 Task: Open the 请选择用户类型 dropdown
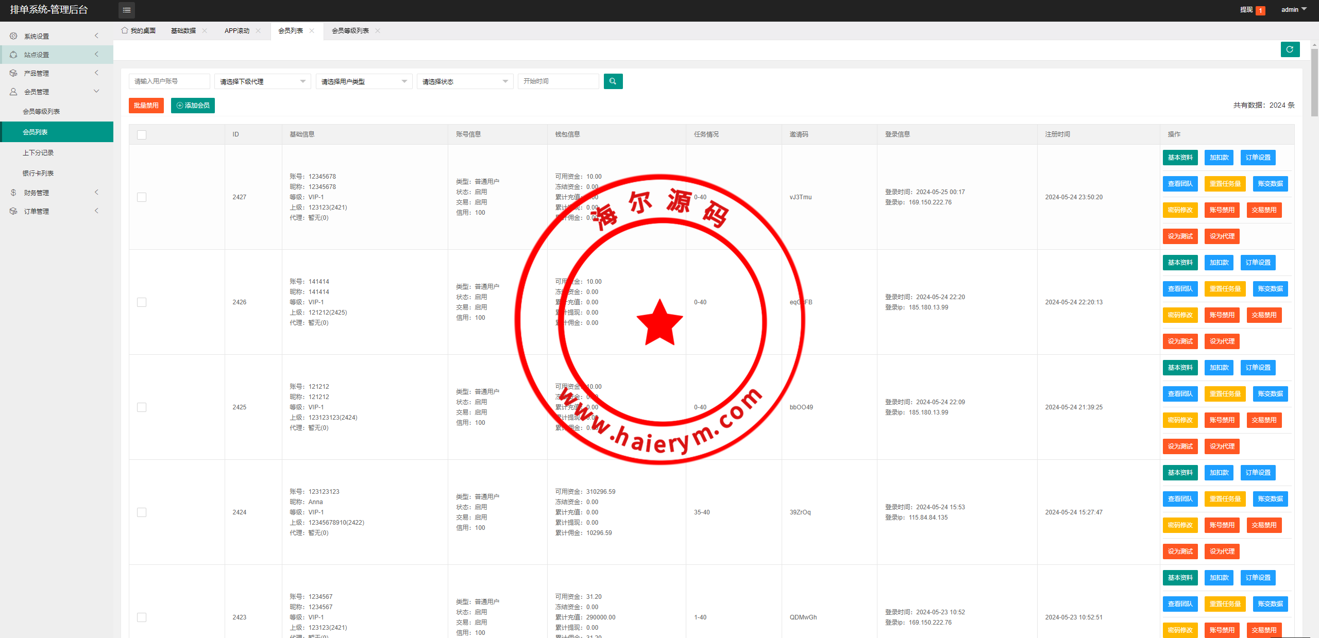tap(364, 81)
